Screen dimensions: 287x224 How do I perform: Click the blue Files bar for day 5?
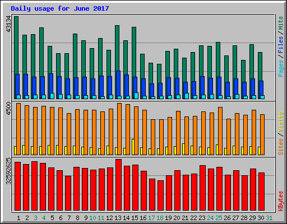[51, 83]
